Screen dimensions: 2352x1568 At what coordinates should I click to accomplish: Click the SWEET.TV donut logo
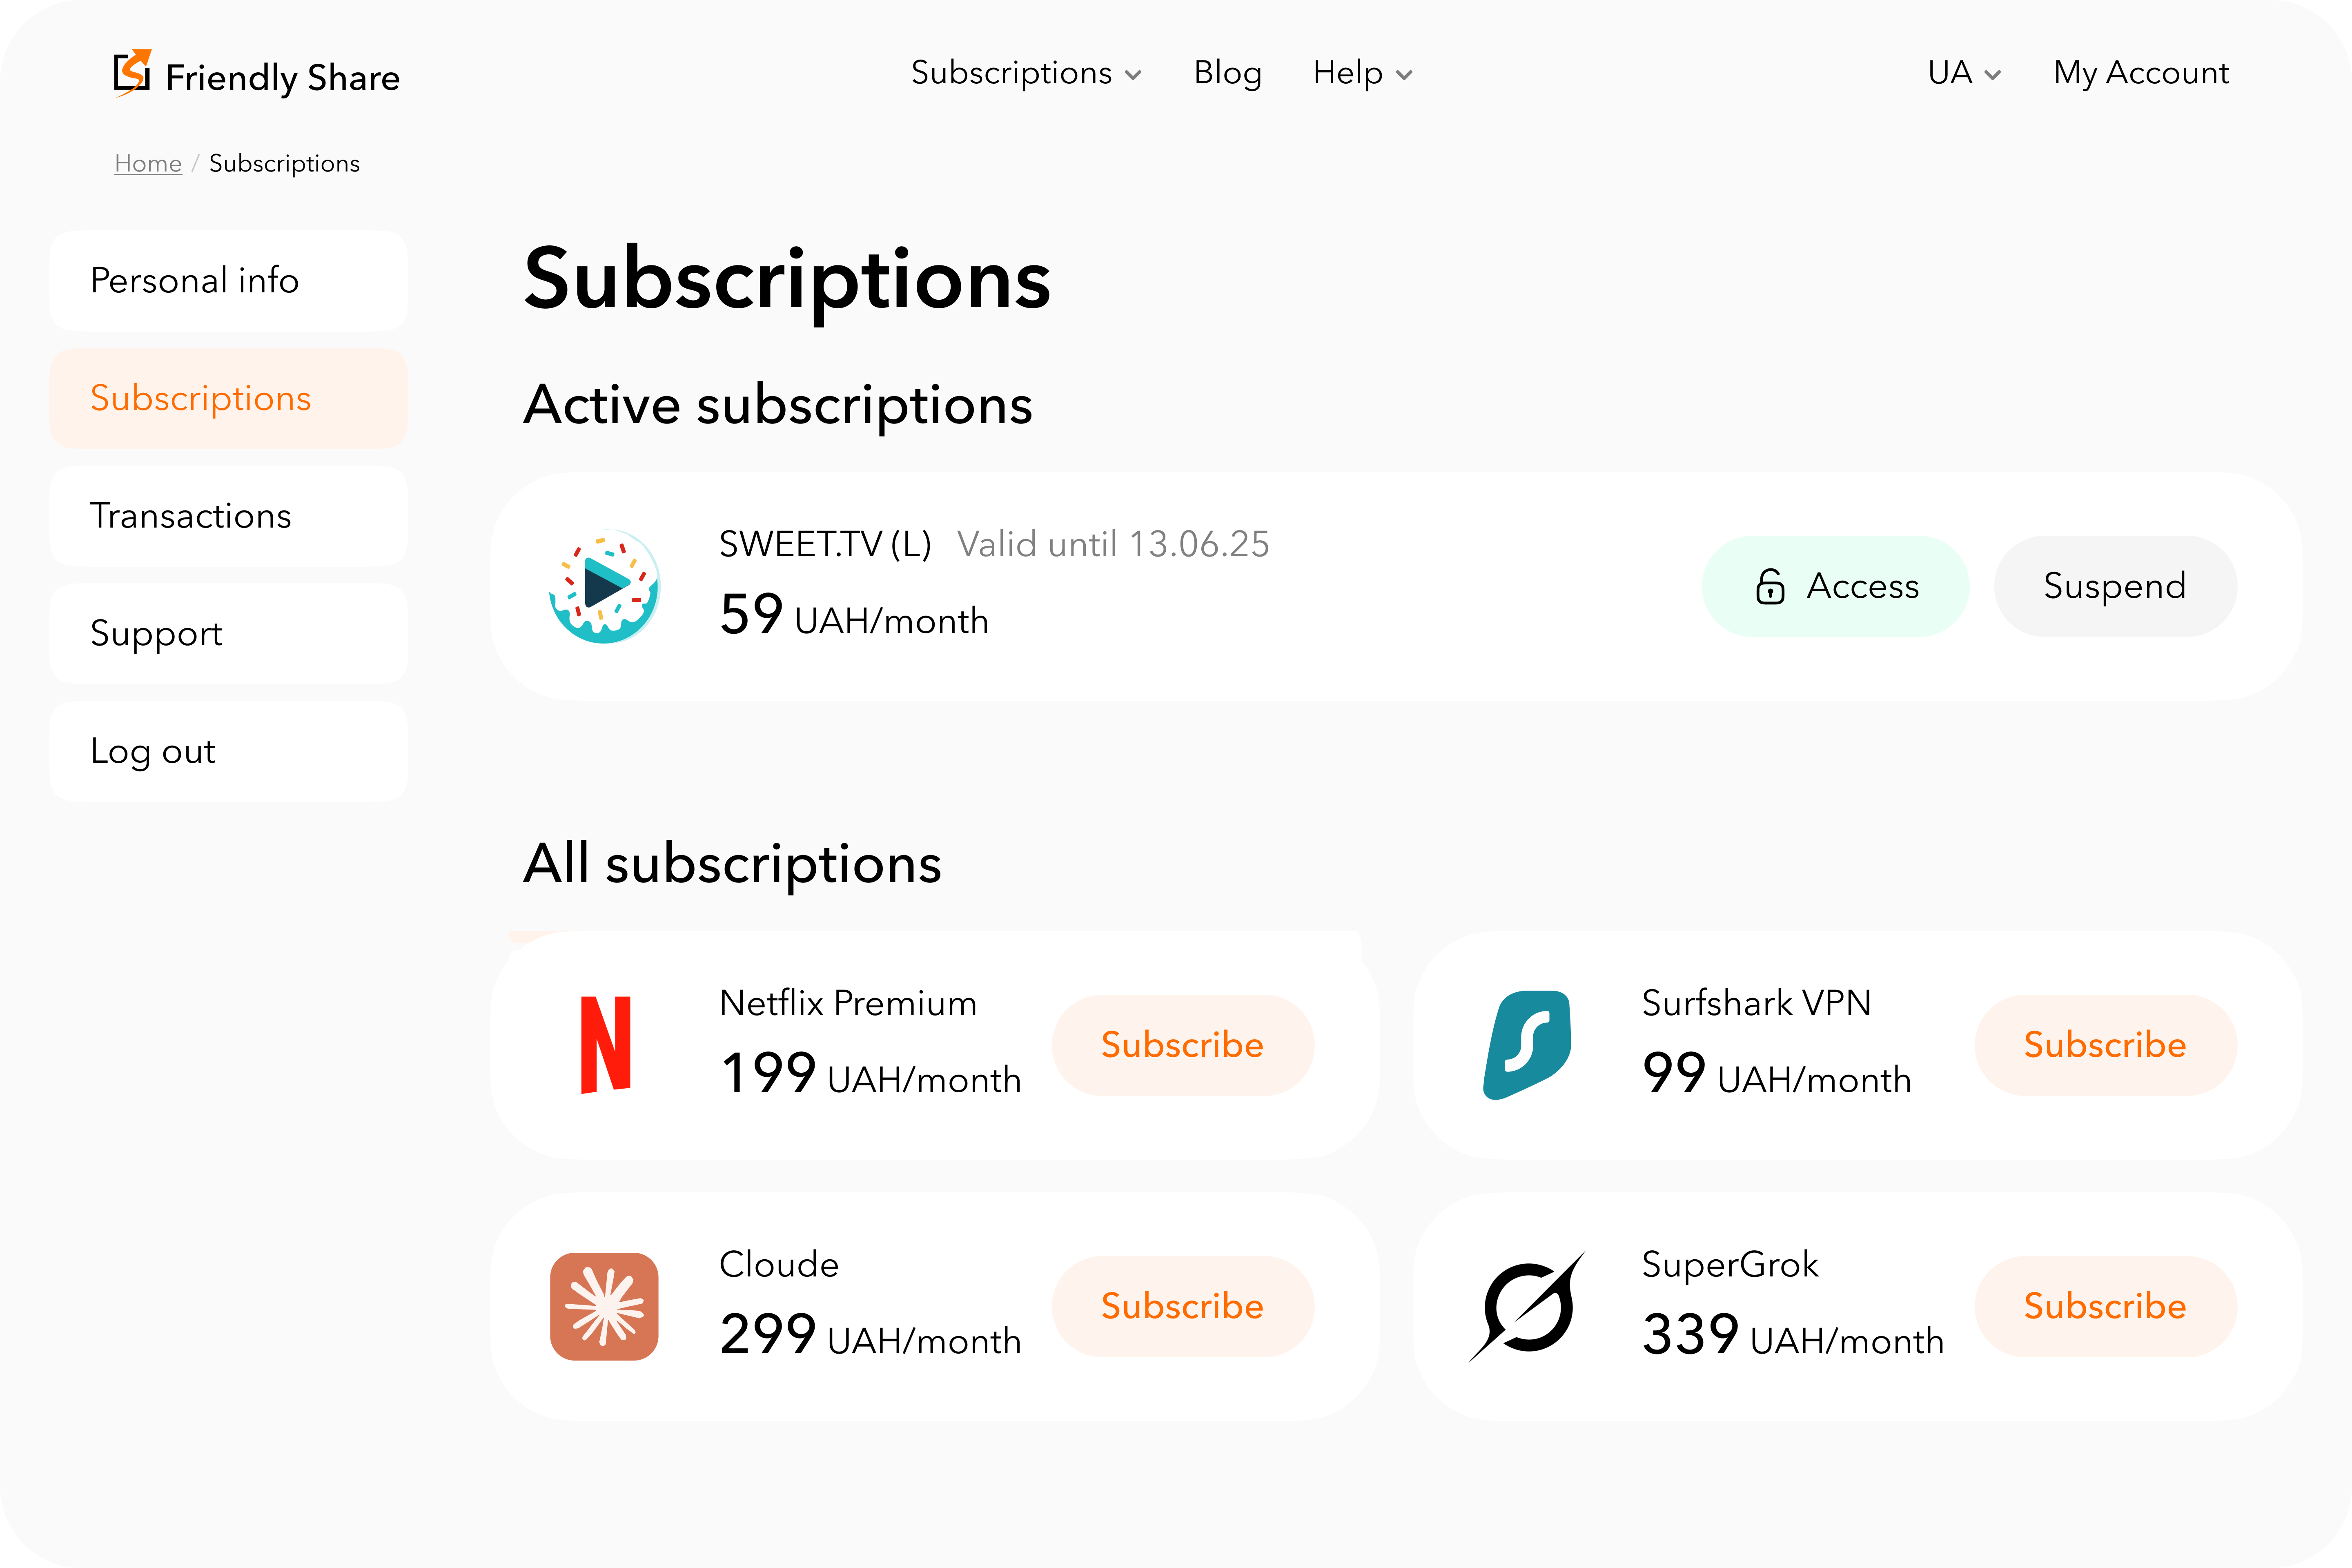coord(604,586)
